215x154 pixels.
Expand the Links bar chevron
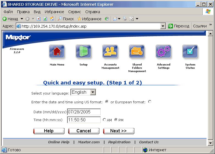click(211, 25)
